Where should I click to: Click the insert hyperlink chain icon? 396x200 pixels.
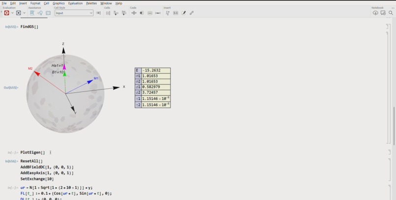pos(192,13)
